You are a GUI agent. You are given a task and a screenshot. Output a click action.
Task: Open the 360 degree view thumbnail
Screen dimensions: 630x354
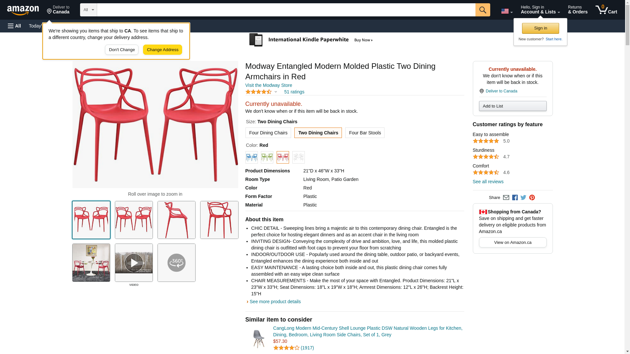pos(177,263)
